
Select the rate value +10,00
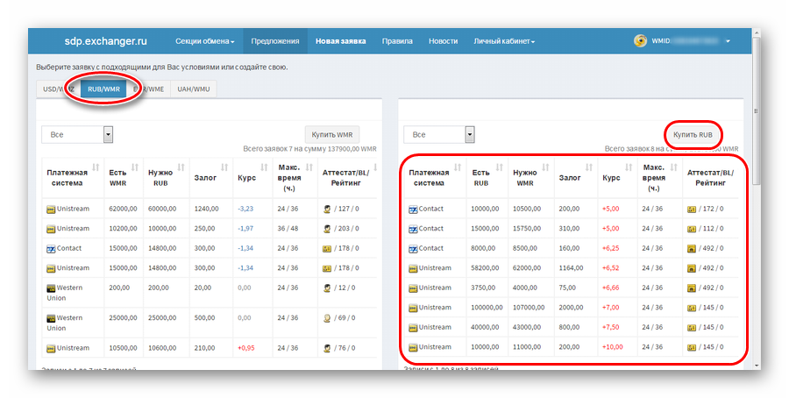click(613, 346)
